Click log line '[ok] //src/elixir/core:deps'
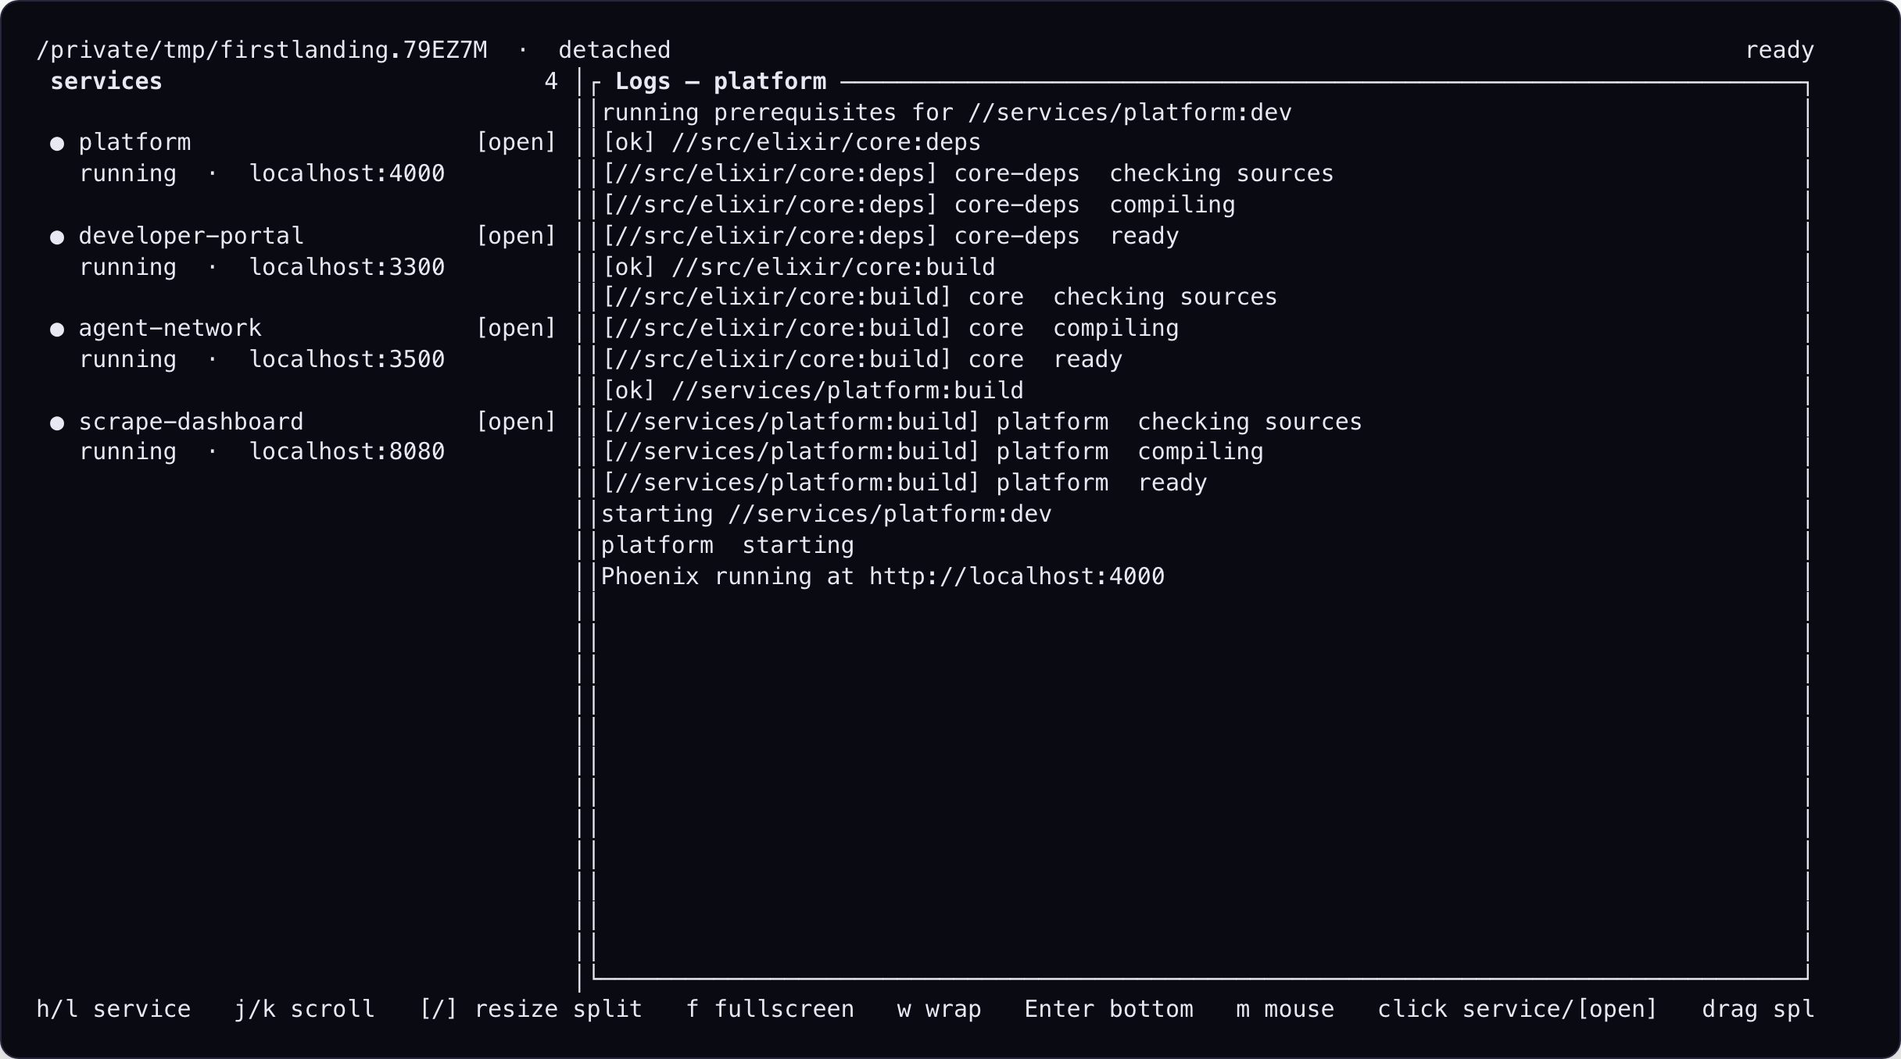 pyautogui.click(x=791, y=143)
